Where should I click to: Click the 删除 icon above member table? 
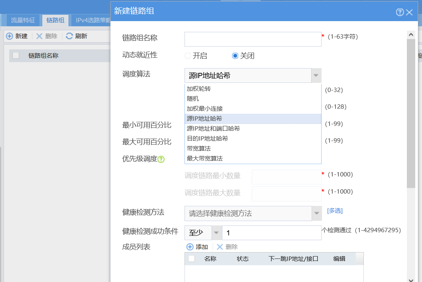[x=220, y=247]
